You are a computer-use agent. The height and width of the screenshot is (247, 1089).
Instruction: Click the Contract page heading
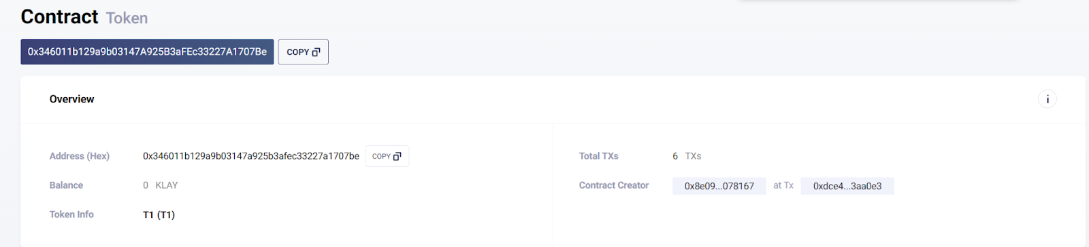click(x=59, y=16)
